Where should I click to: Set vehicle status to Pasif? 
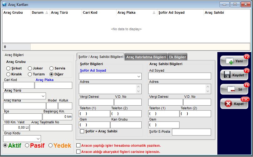pos(27,145)
